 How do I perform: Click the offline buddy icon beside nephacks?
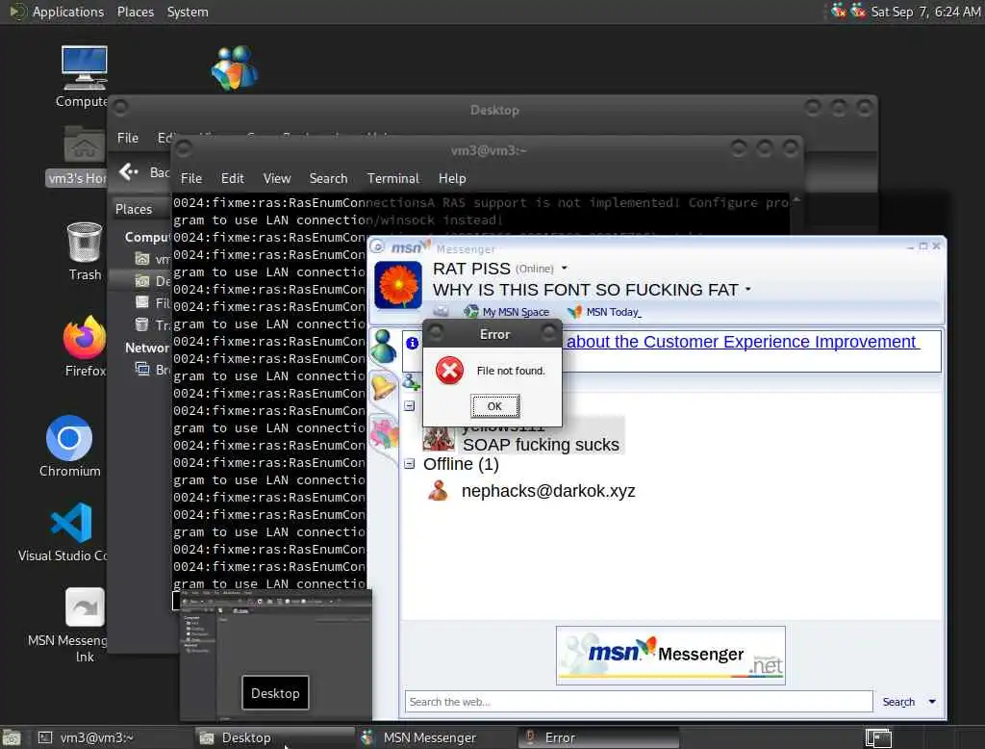[439, 491]
